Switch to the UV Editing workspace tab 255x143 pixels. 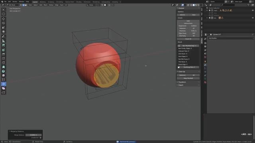pos(59,2)
